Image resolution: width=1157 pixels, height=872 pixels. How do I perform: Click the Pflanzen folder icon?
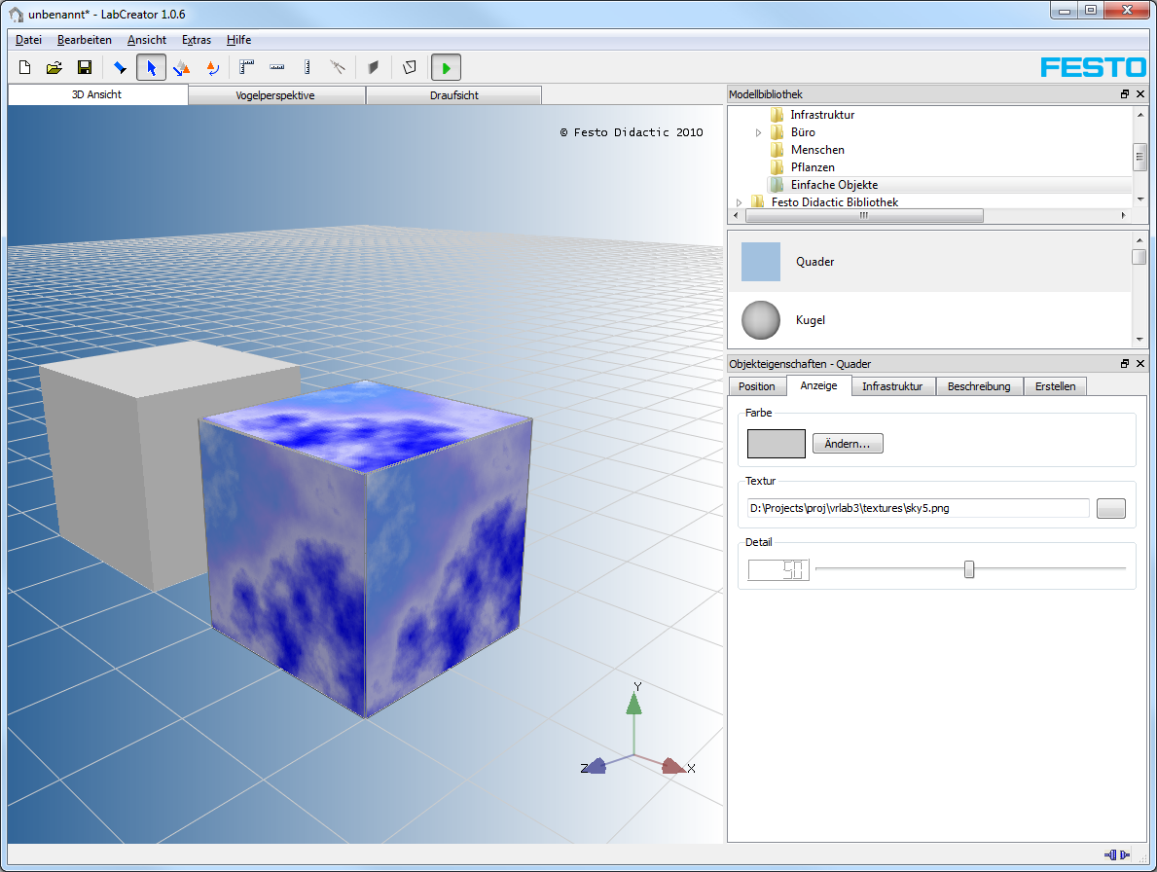[777, 167]
